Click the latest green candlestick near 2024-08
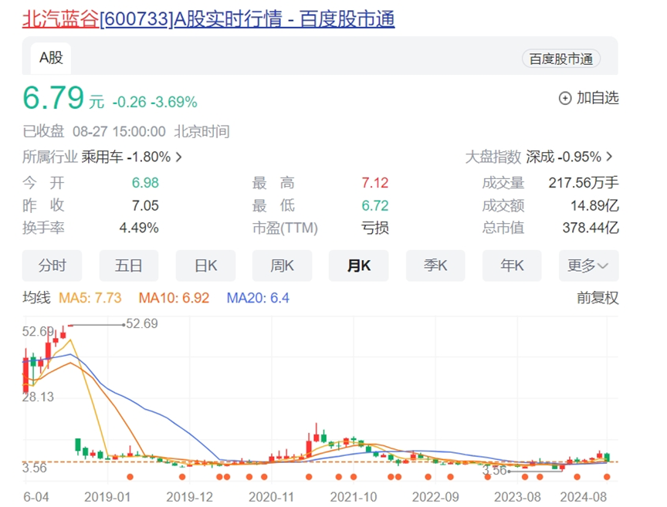Viewport: 667px width, 507px height. click(x=607, y=458)
